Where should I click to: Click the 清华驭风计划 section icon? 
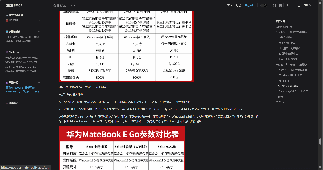7,15
